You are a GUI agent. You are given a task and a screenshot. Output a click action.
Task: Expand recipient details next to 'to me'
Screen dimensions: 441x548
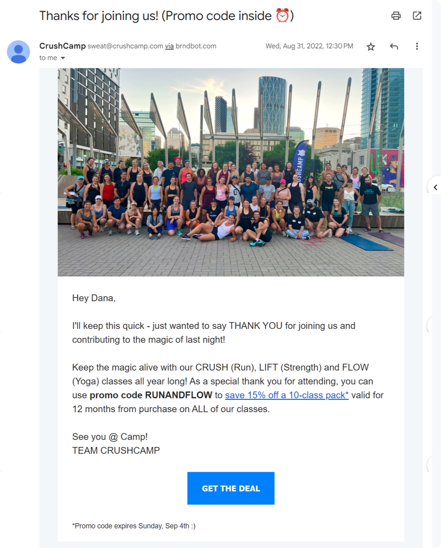pyautogui.click(x=63, y=58)
